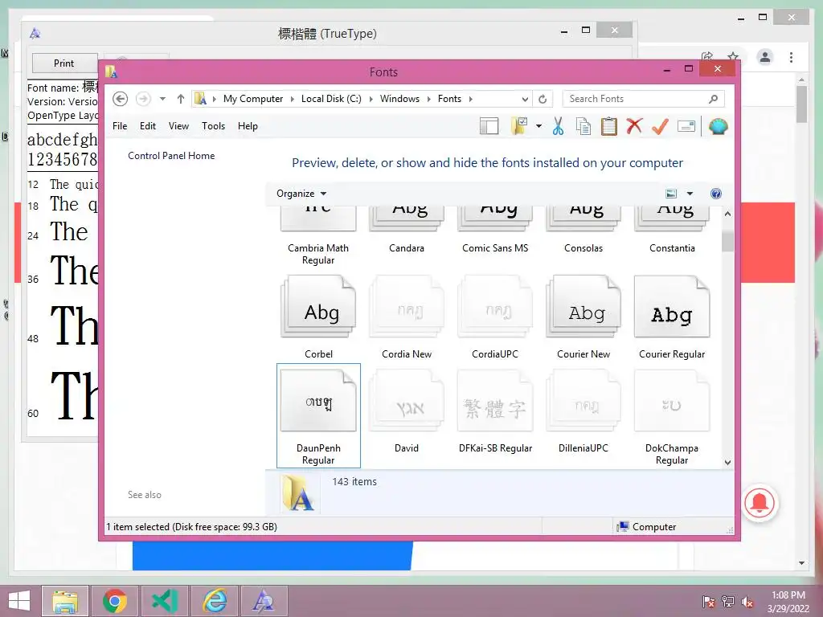Open the View menu
The height and width of the screenshot is (617, 823).
click(x=178, y=126)
